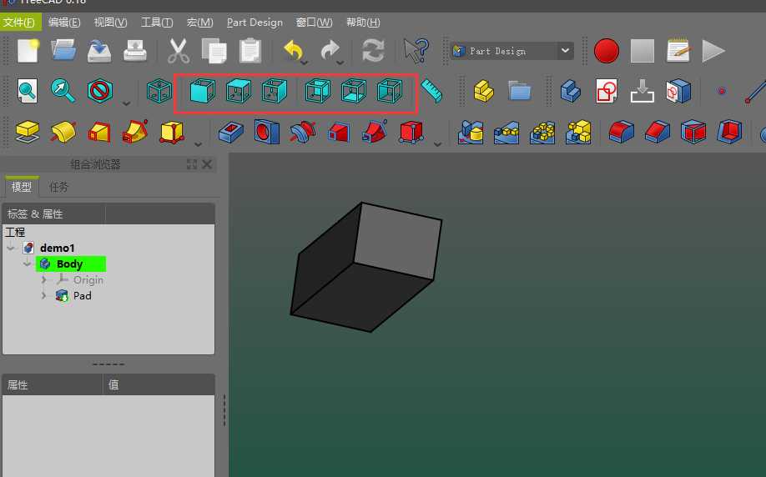Click the Pocket feature icon

tap(230, 133)
